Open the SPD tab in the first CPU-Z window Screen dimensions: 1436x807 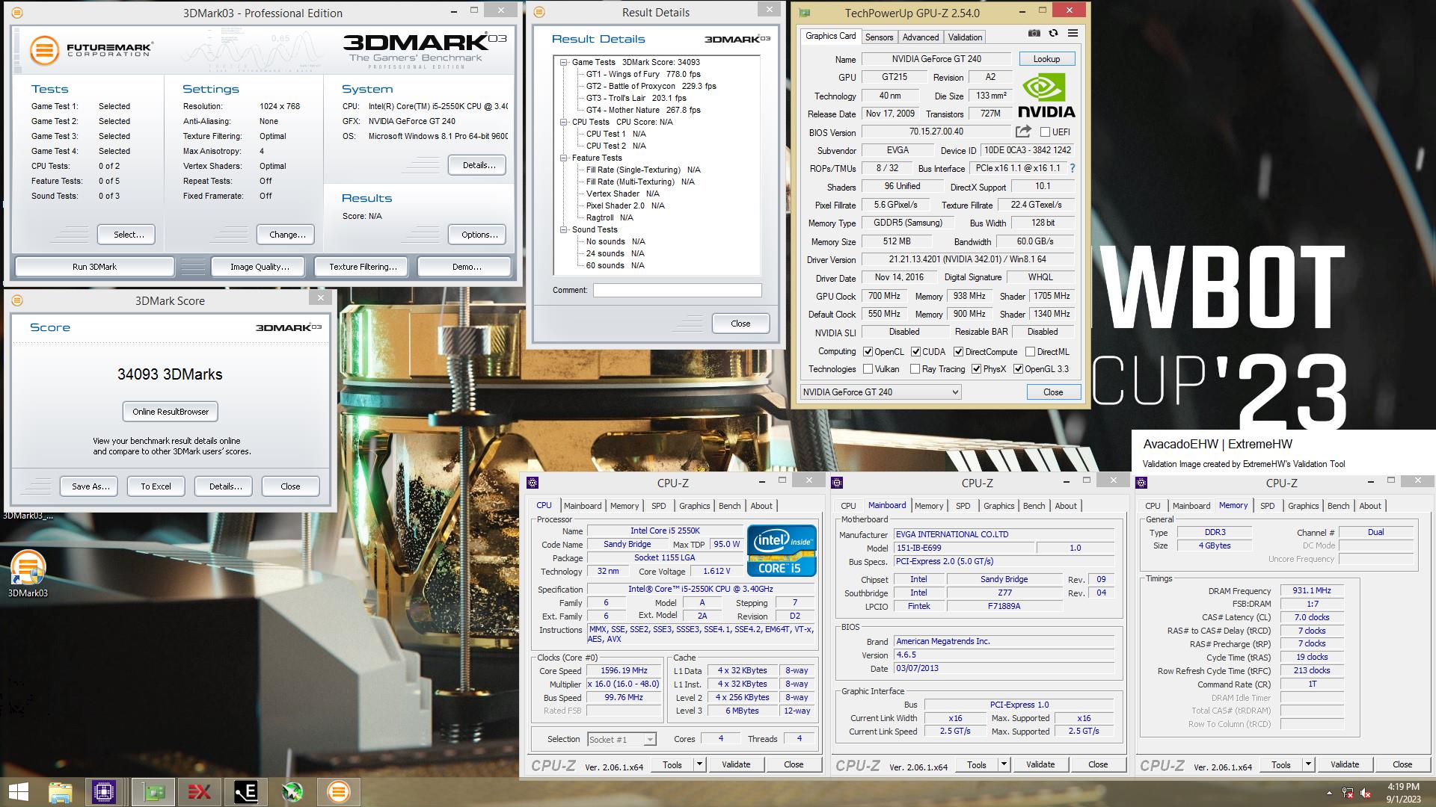[658, 506]
